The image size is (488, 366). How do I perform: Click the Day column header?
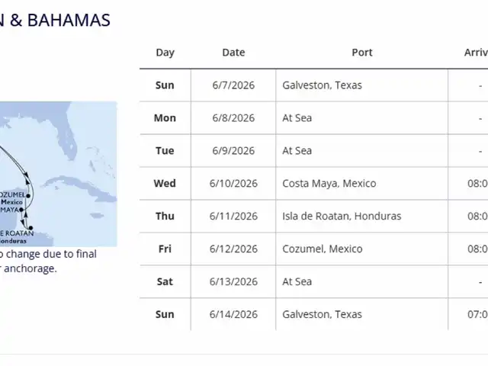165,53
